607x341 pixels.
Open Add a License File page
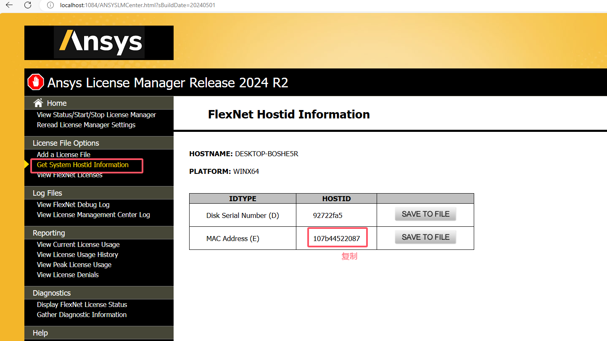63,155
